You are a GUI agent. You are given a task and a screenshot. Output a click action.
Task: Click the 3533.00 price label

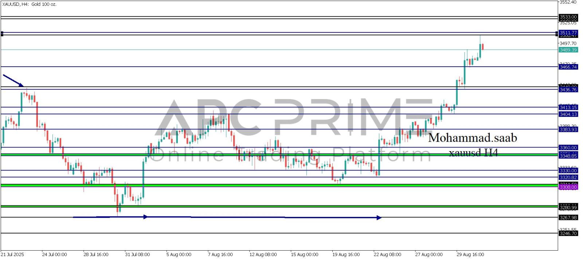[568, 17]
